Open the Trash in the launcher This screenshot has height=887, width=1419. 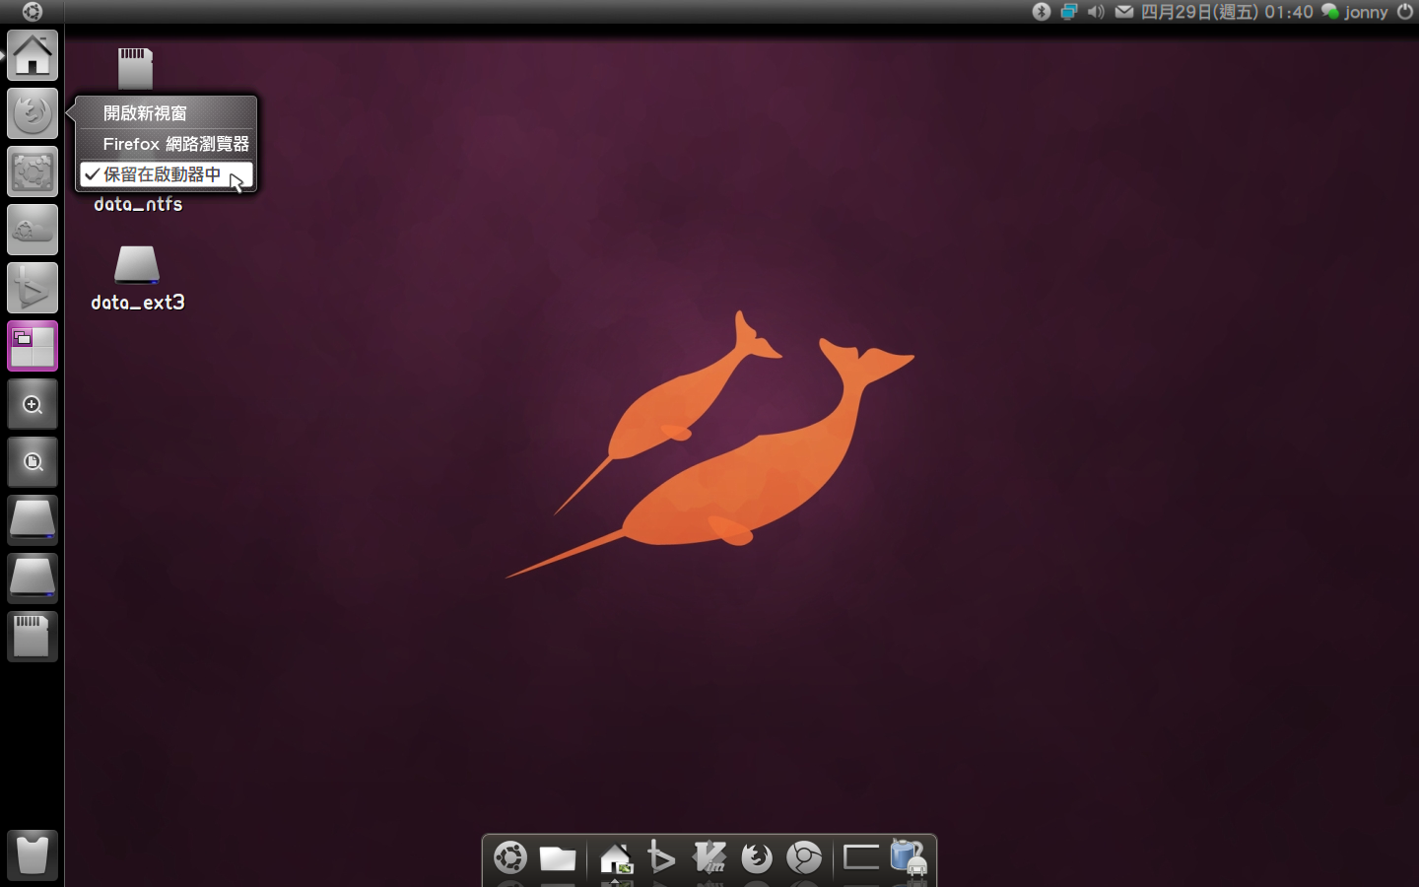[x=33, y=854]
